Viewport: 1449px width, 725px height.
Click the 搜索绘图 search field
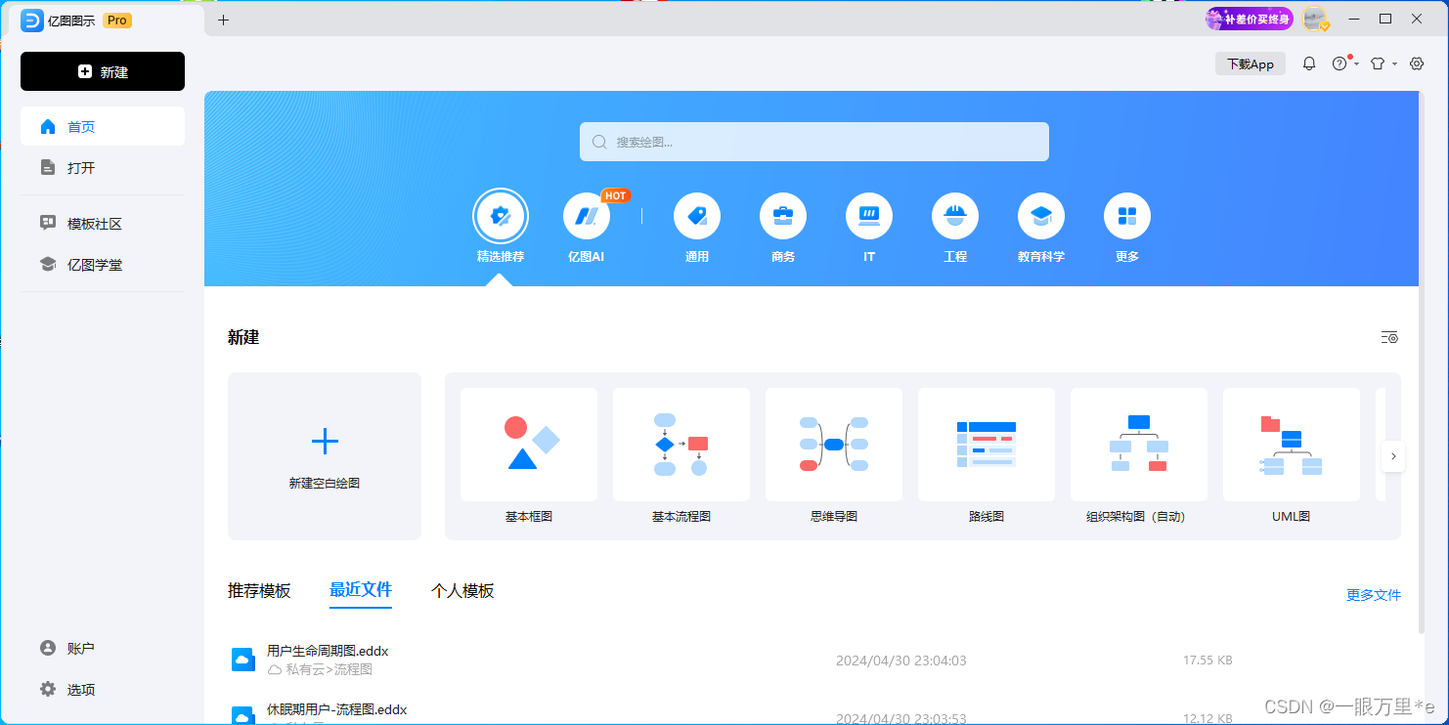point(814,142)
